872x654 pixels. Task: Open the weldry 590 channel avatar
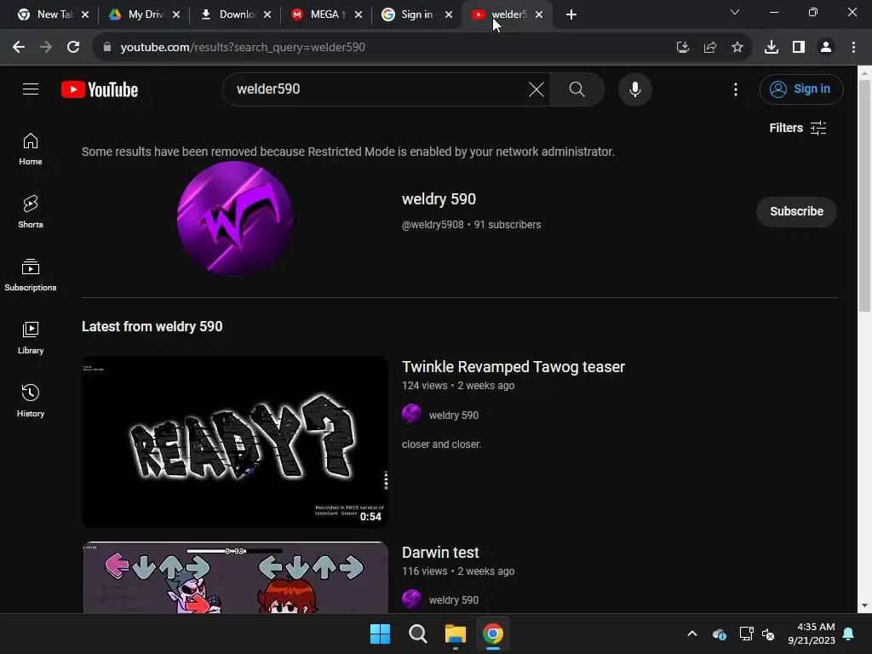tap(235, 219)
